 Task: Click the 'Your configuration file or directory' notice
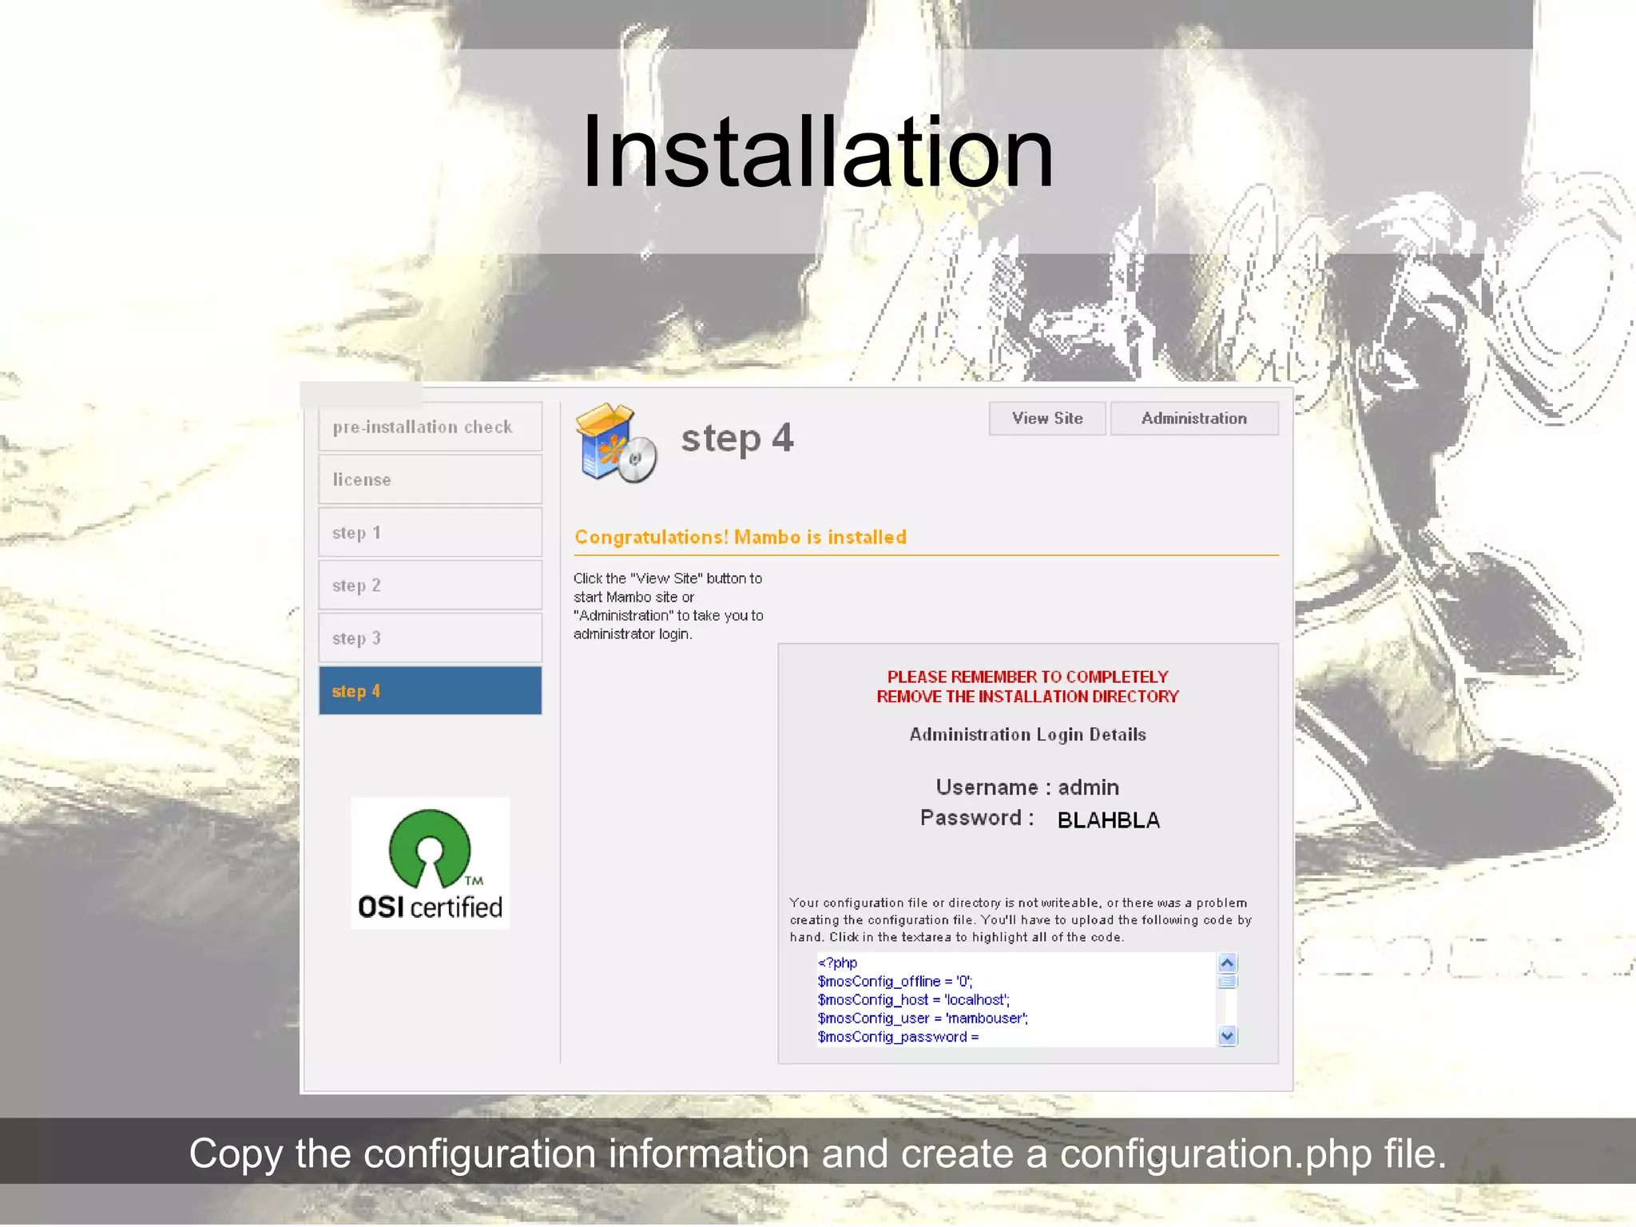1020,920
